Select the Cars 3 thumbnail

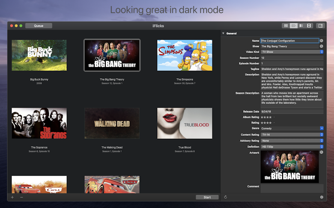tap(112, 185)
